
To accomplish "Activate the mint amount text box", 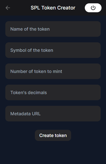I will coord(53,71).
